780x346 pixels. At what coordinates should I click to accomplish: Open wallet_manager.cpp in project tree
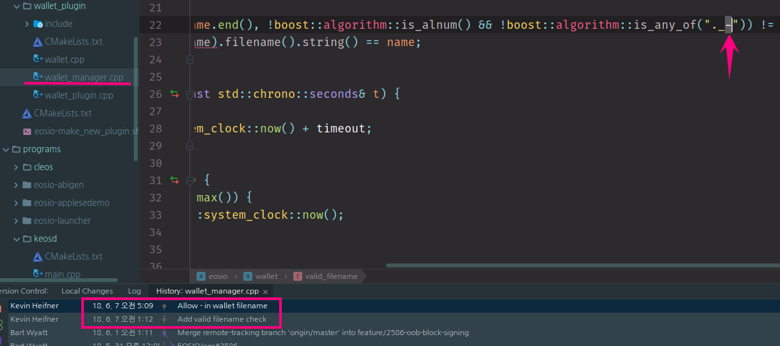(83, 77)
